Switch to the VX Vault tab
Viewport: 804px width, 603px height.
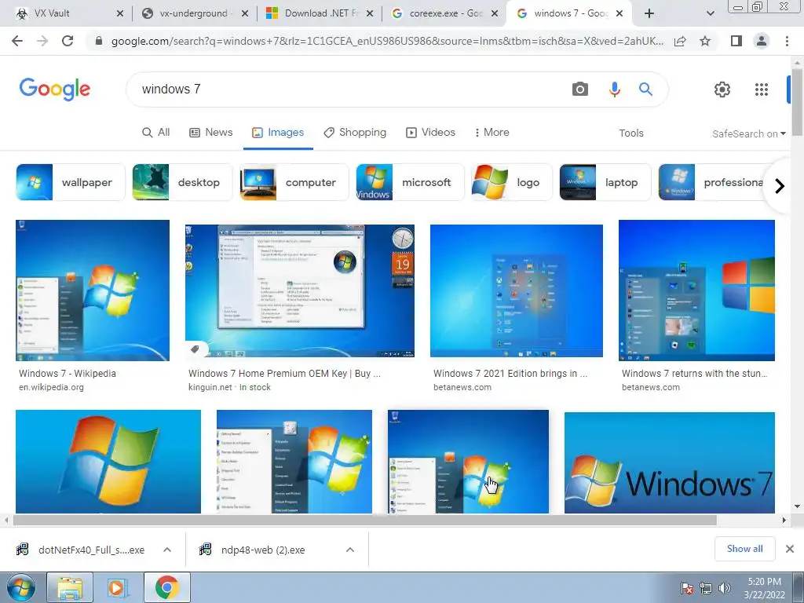(x=52, y=13)
